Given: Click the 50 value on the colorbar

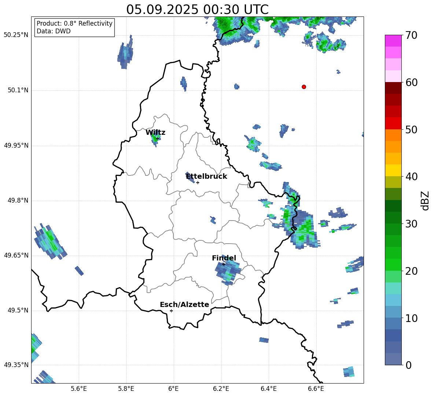Looking at the screenshot, I should tap(411, 129).
